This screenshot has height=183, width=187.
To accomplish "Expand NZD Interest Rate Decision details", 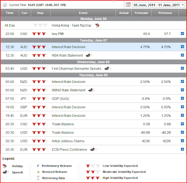I will coord(182,81).
